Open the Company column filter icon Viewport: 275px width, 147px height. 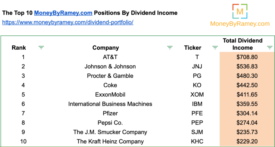(x=170, y=47)
